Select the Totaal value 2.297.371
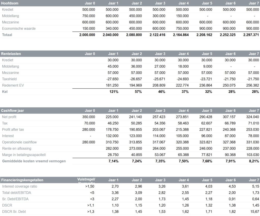The width and height of the screenshot is (260, 216). click(251, 35)
